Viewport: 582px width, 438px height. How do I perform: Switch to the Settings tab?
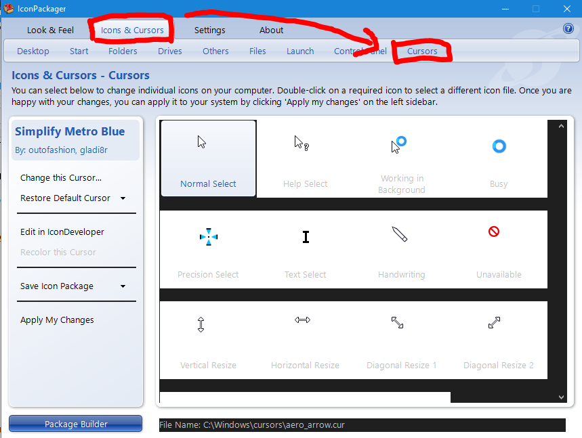pos(209,30)
